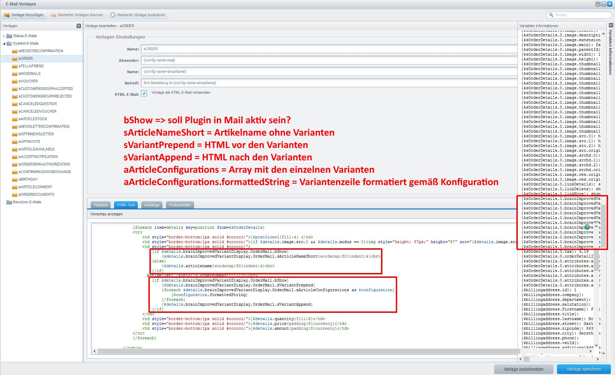
Task: Click Markierte Vorlagen löschen
Action: [x=77, y=15]
